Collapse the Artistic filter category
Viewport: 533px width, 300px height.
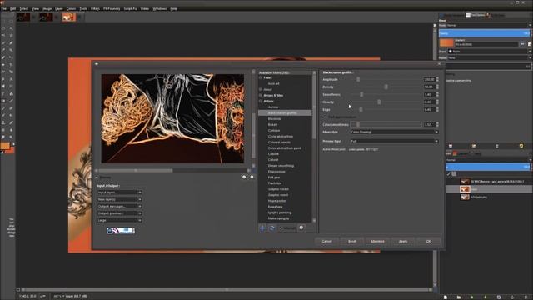(x=261, y=102)
